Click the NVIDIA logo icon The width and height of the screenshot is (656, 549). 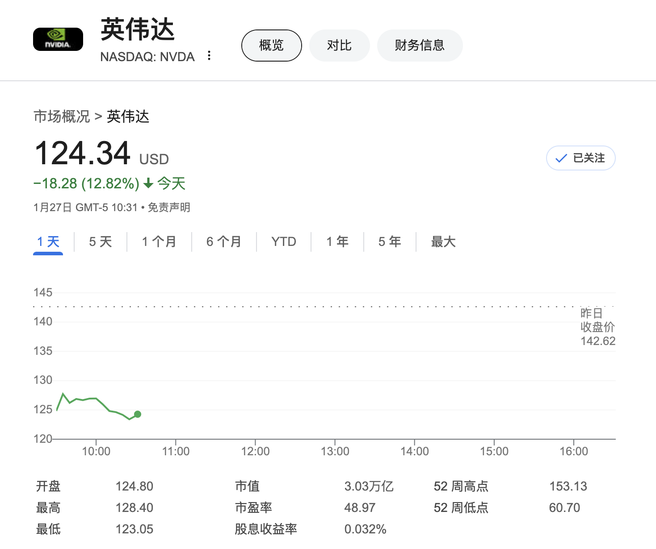(x=58, y=39)
